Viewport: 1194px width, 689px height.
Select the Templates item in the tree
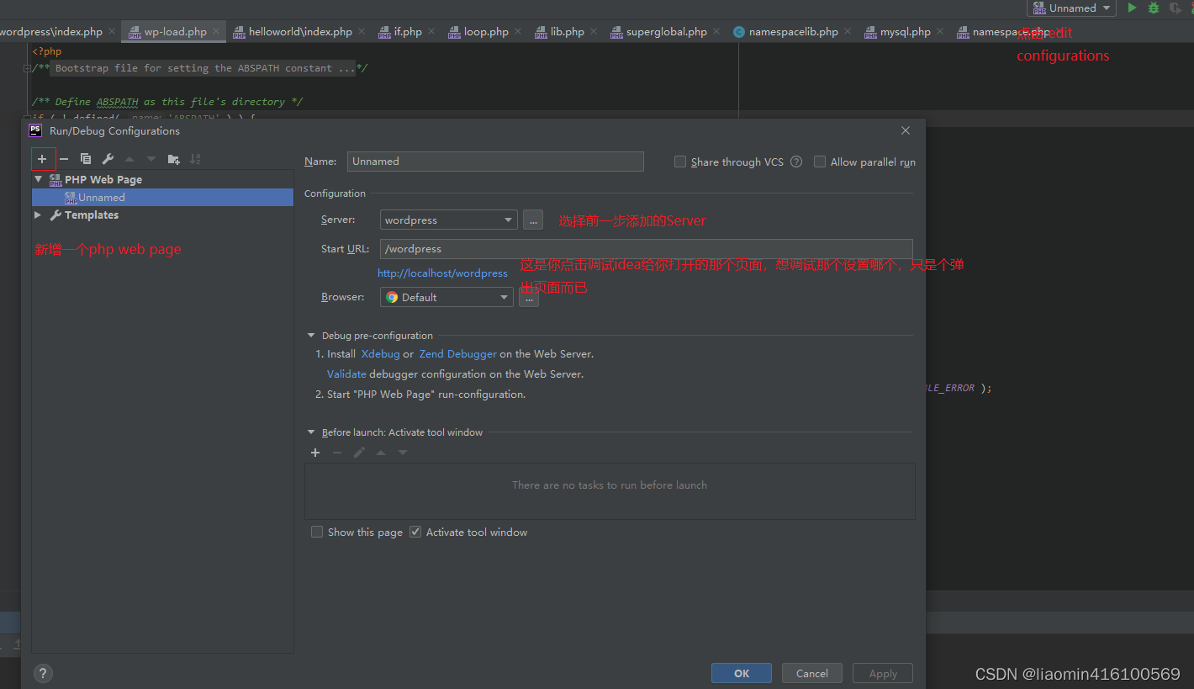pos(92,215)
